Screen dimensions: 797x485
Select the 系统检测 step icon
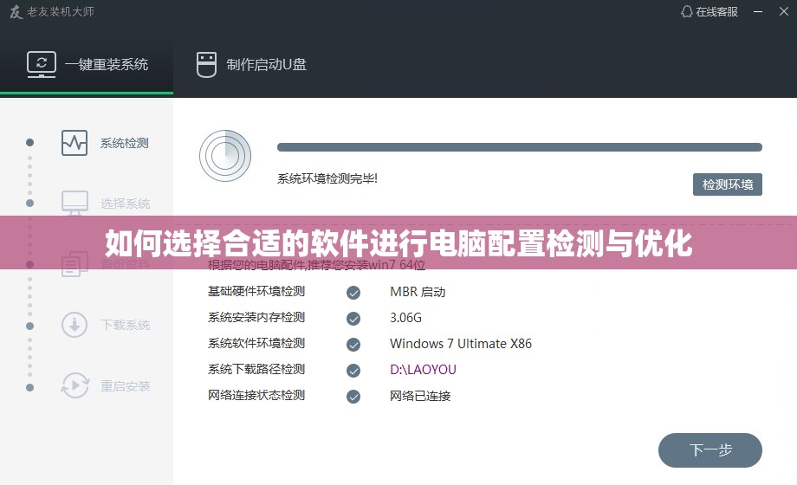coord(75,143)
